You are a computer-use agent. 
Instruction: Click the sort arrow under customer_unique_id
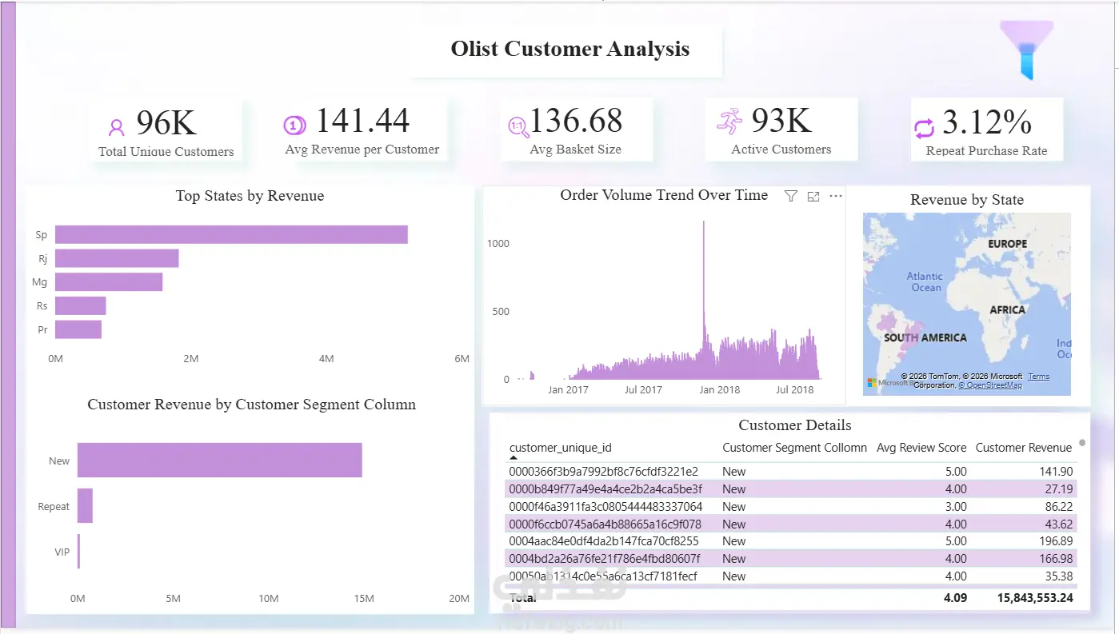(x=513, y=458)
